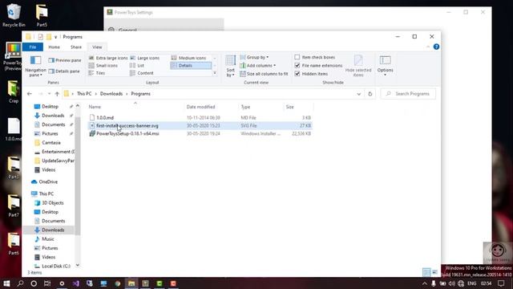This screenshot has height=289, width=513.
Task: Open the Add columns dropdown
Action: (258, 66)
